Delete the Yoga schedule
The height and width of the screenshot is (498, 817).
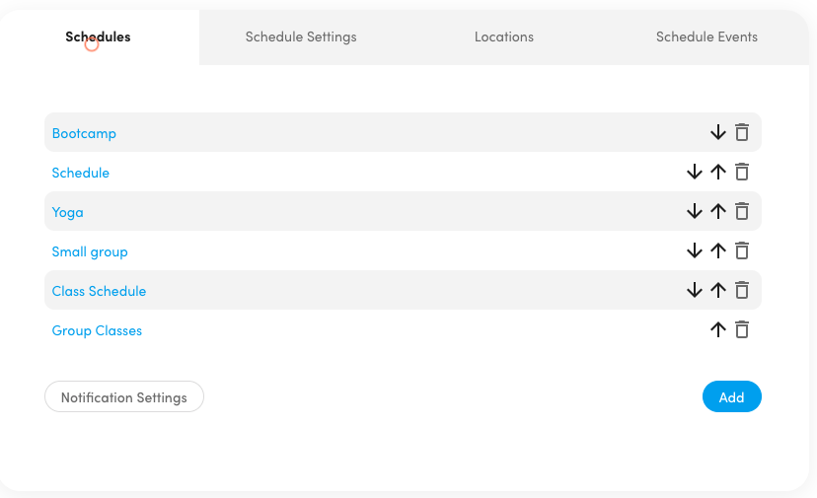coord(742,211)
